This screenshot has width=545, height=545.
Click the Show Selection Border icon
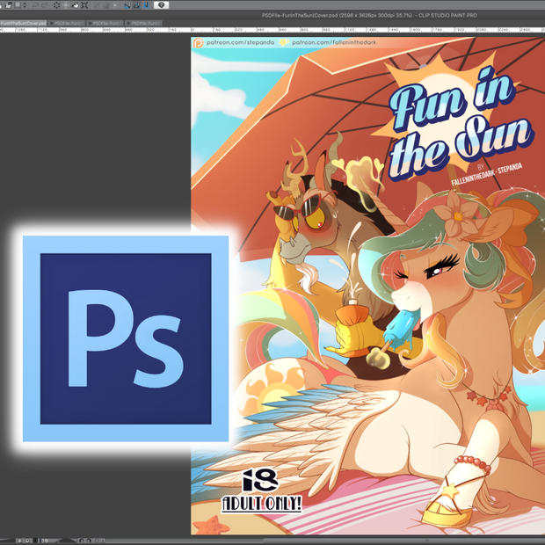coord(115,5)
